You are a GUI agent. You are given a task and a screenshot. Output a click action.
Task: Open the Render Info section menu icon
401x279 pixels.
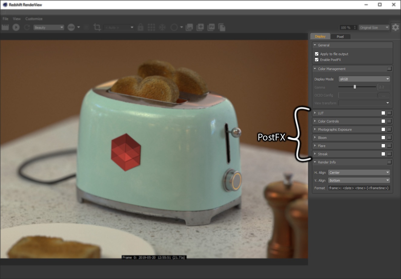point(389,162)
